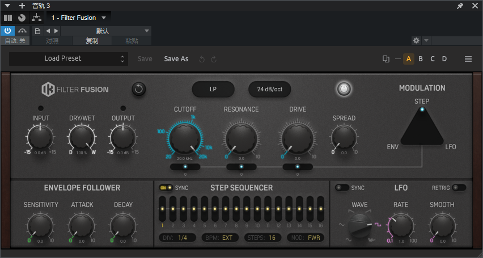
Task: Click the 自动: 关 automation toggle
Action: tap(15, 41)
